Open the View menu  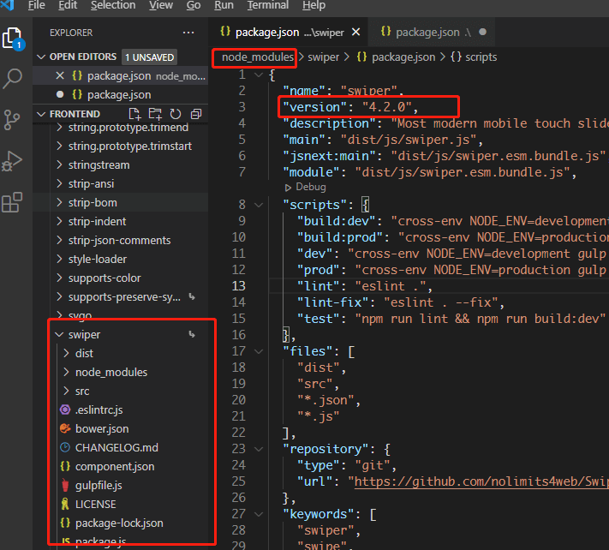coord(161,5)
